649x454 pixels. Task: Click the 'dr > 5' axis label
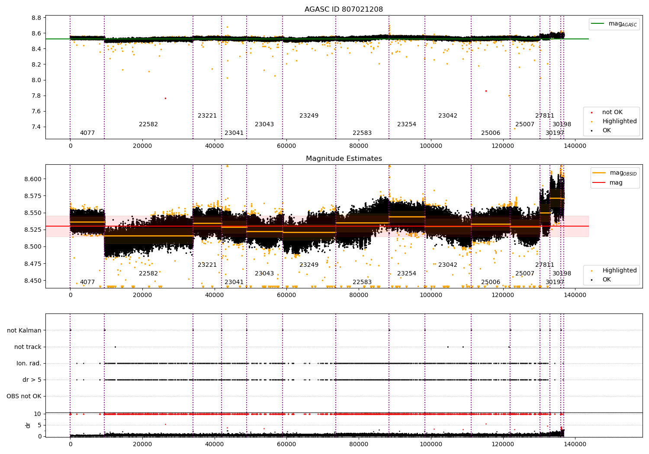pyautogui.click(x=32, y=380)
